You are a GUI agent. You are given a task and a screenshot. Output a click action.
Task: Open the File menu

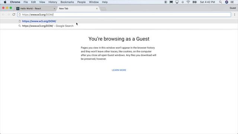pos(26,2)
